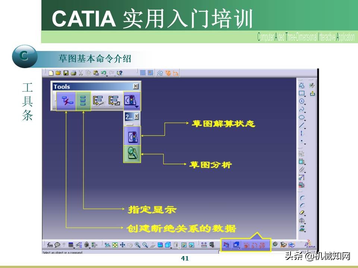Click the Output Feature icon in Tools
Screen dimensions: 358x268
(x=98, y=100)
